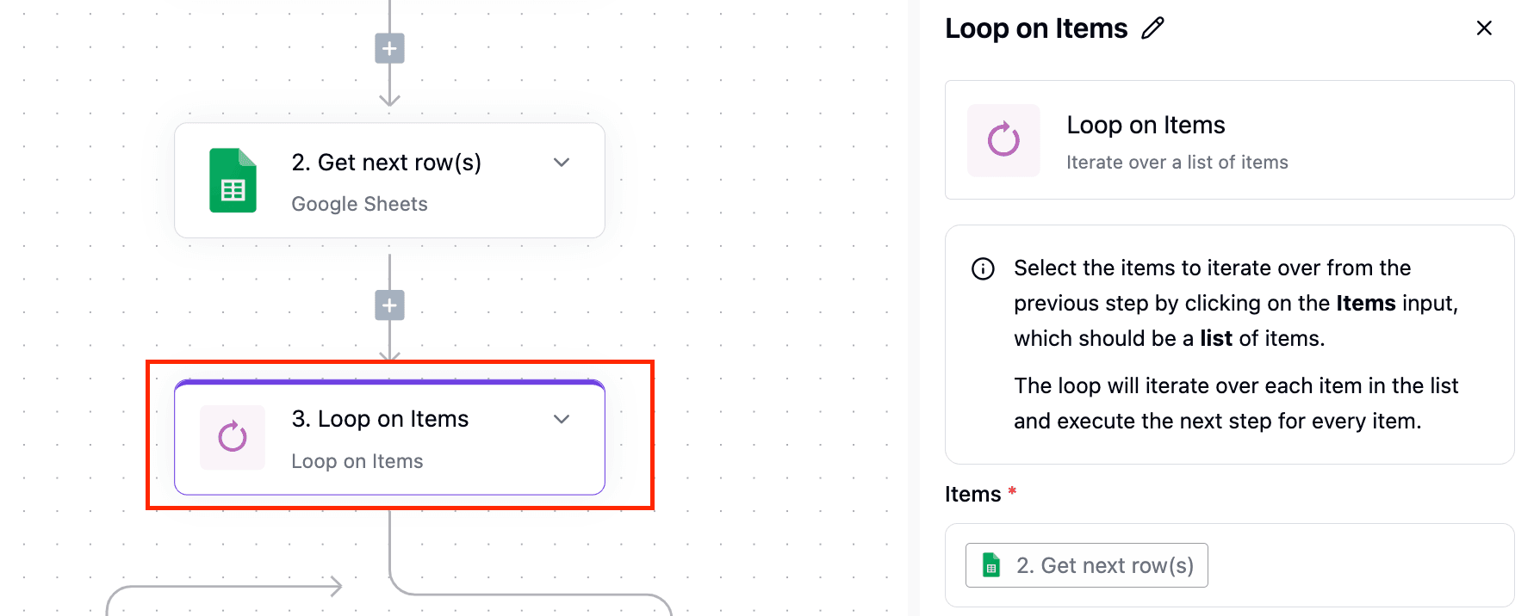The height and width of the screenshot is (616, 1540).
Task: Close the Loop on Items side panel
Action: (x=1484, y=28)
